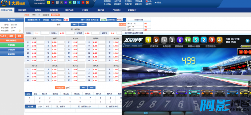
Task: Click the yellow refresh icon beside 未结金额
Action: [20, 30]
